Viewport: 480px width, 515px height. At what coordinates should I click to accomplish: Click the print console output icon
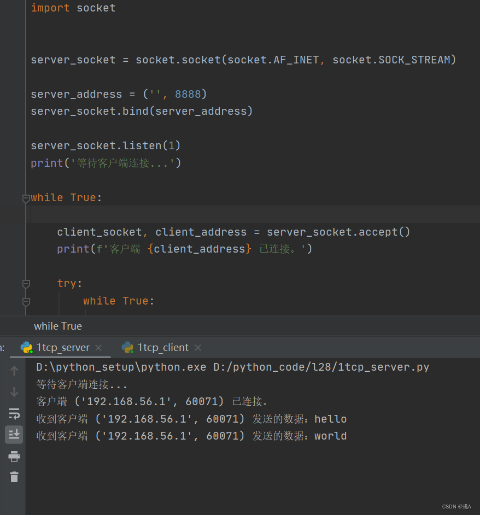[x=14, y=456]
